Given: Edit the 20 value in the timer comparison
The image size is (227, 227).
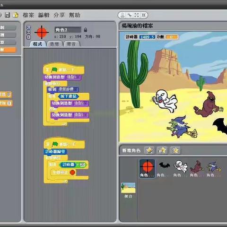Looking at the screenshot, I should click(82, 165).
